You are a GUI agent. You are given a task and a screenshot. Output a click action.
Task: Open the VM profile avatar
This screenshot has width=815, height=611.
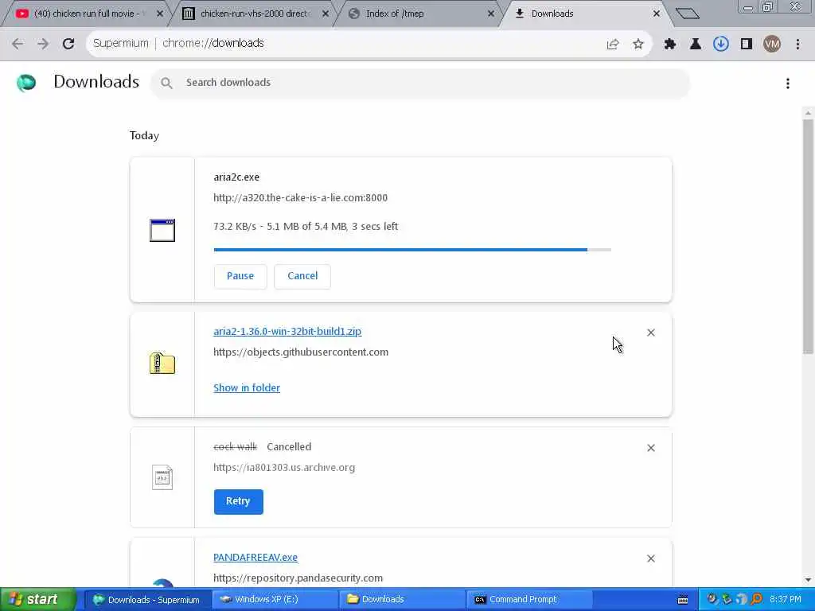point(772,45)
